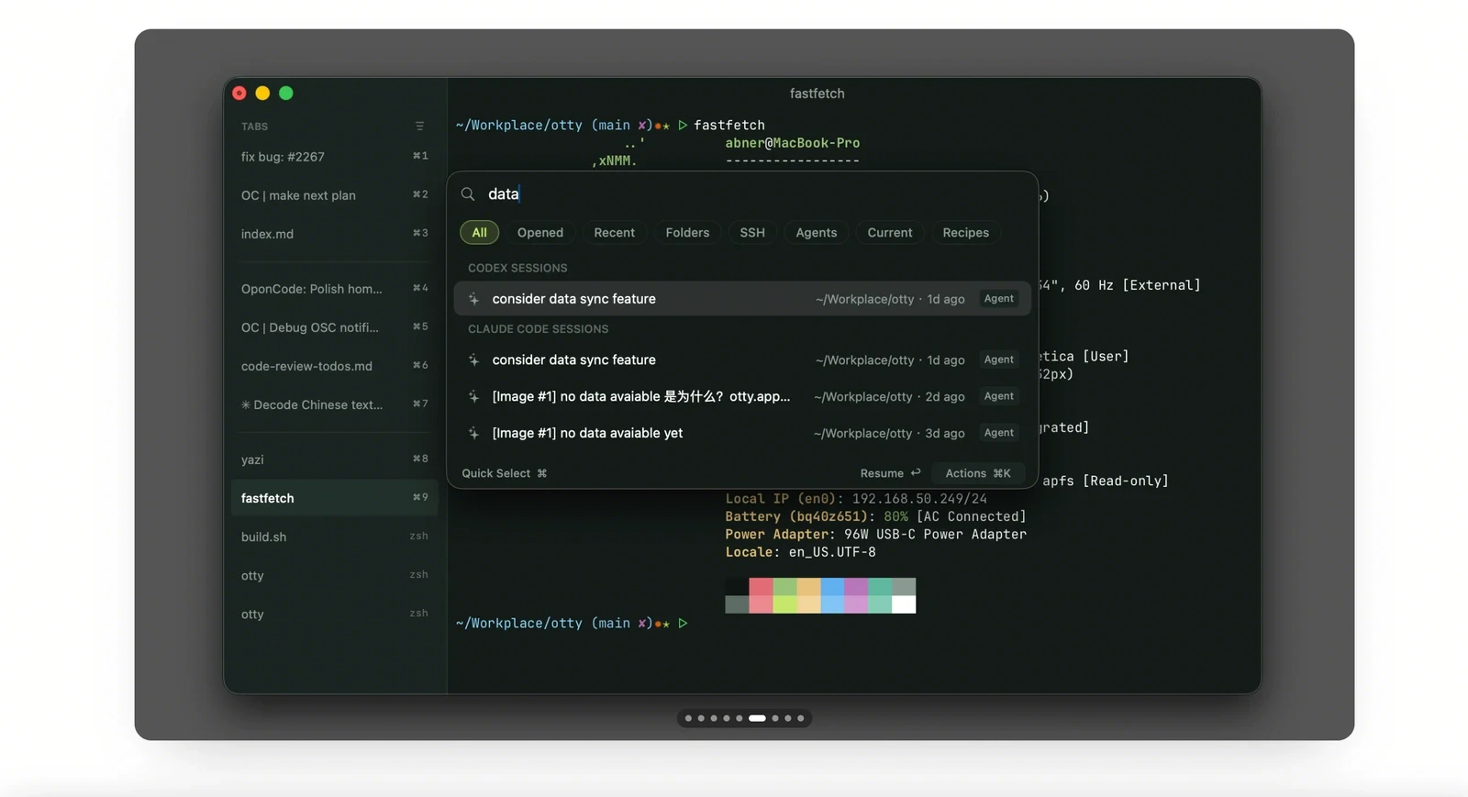Open the Actions ⌘K menu
Image resolution: width=1468 pixels, height=797 pixels.
978,473
